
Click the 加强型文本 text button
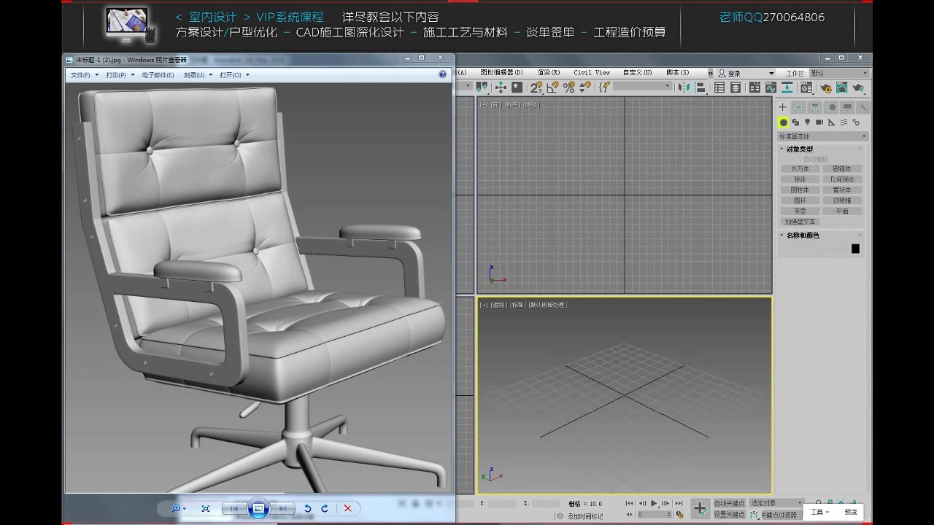(x=800, y=222)
